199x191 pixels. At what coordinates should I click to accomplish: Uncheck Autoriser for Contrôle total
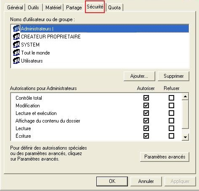[146, 98]
